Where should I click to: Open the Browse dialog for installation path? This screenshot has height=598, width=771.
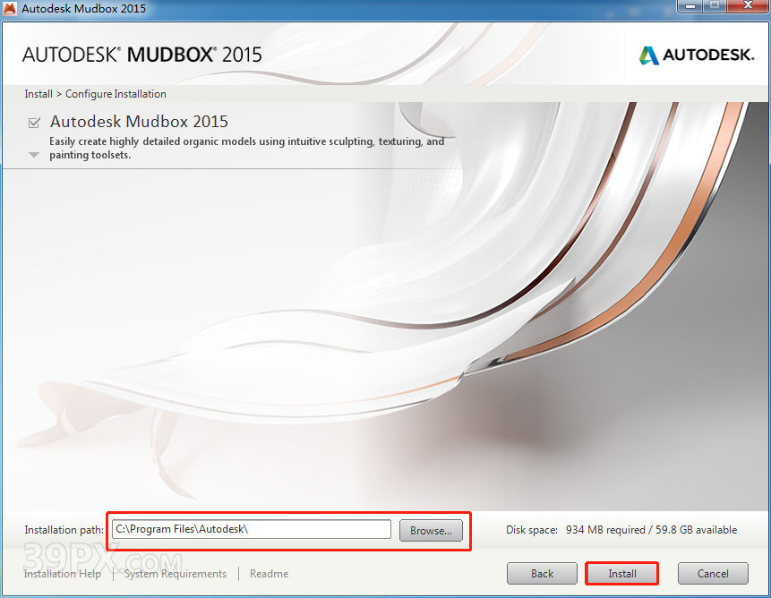click(x=431, y=529)
